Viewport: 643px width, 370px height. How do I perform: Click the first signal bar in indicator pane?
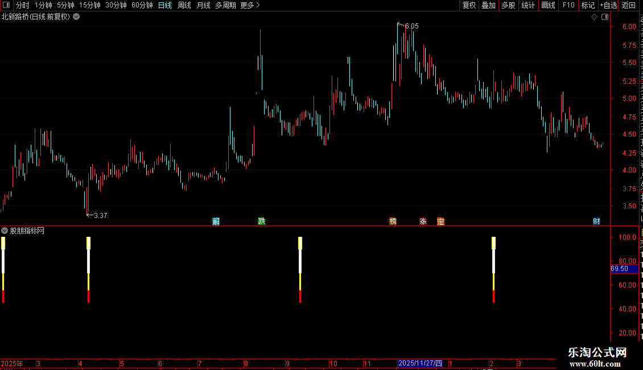click(x=3, y=269)
